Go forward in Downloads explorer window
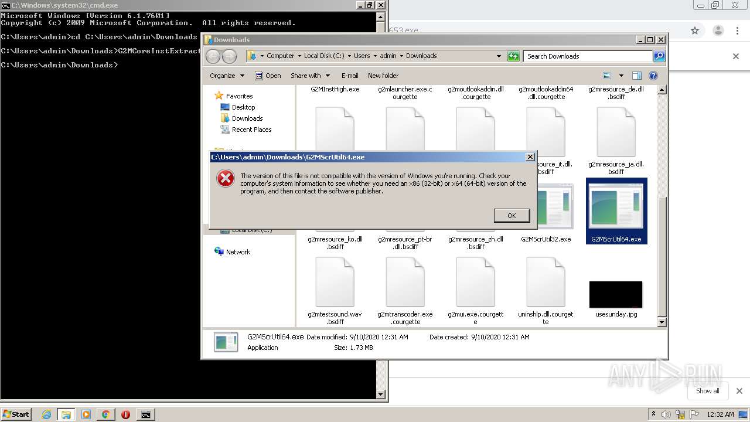Image resolution: width=750 pixels, height=422 pixels. tap(229, 56)
